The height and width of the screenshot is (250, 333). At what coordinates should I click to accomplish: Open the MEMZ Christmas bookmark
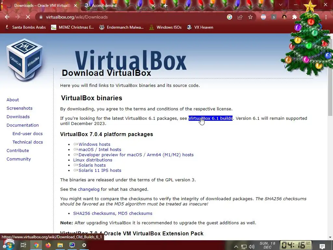click(x=73, y=27)
